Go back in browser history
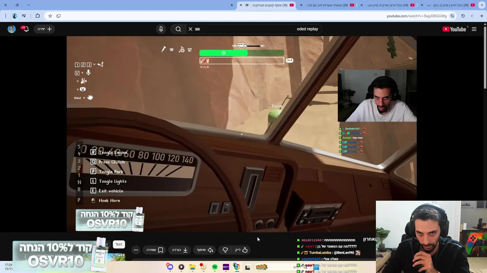 (x=481, y=16)
